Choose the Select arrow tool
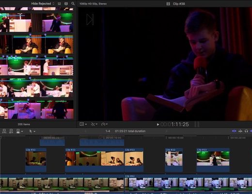 click(31, 131)
